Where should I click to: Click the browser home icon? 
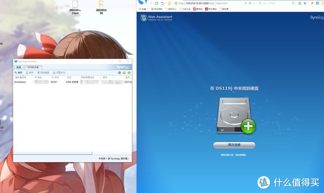169,3
